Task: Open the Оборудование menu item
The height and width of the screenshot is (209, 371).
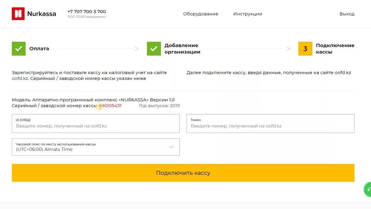Action: [201, 14]
